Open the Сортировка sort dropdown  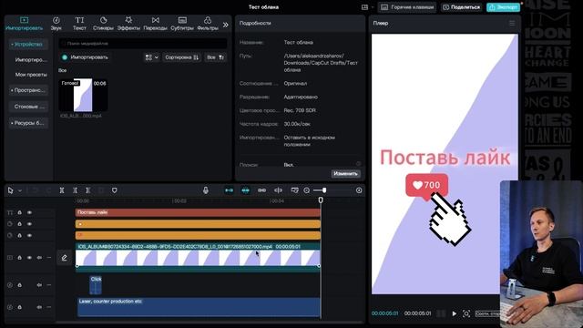click(181, 57)
